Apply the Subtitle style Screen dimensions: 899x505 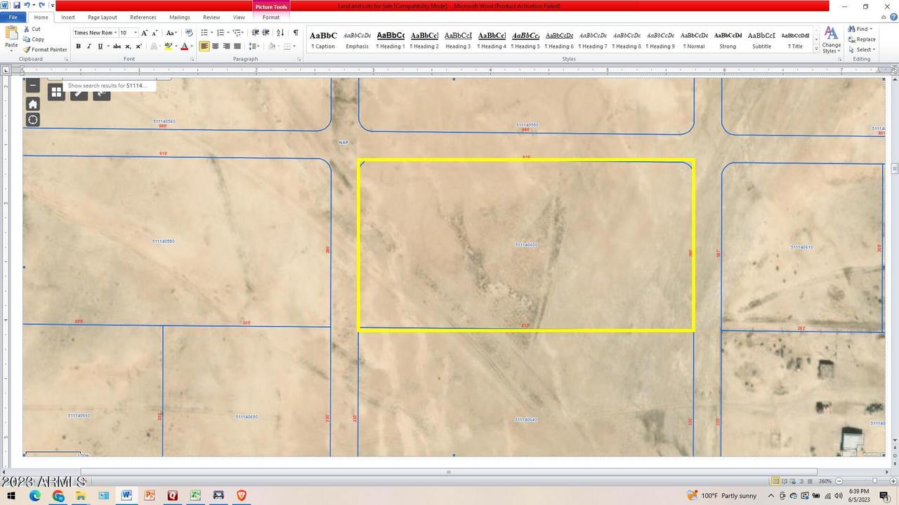click(x=761, y=40)
